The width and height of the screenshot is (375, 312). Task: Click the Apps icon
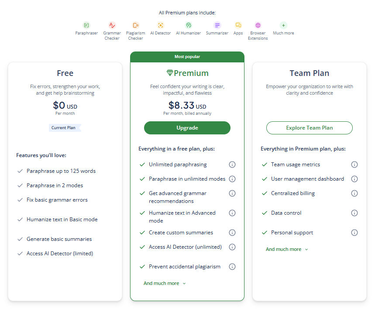238,25
